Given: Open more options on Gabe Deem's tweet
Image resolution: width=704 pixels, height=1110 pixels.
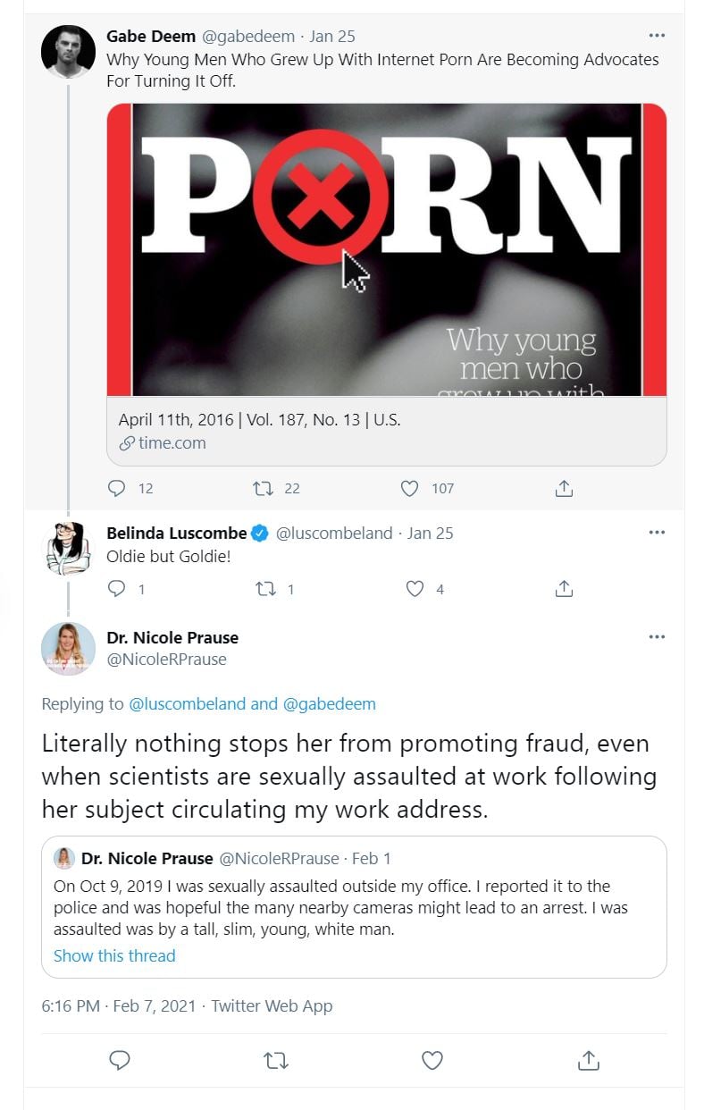Looking at the screenshot, I should click(x=657, y=36).
